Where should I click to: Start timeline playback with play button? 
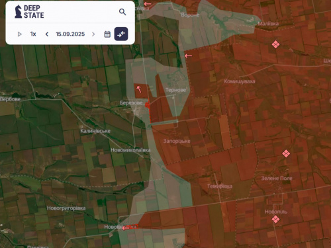[20, 34]
